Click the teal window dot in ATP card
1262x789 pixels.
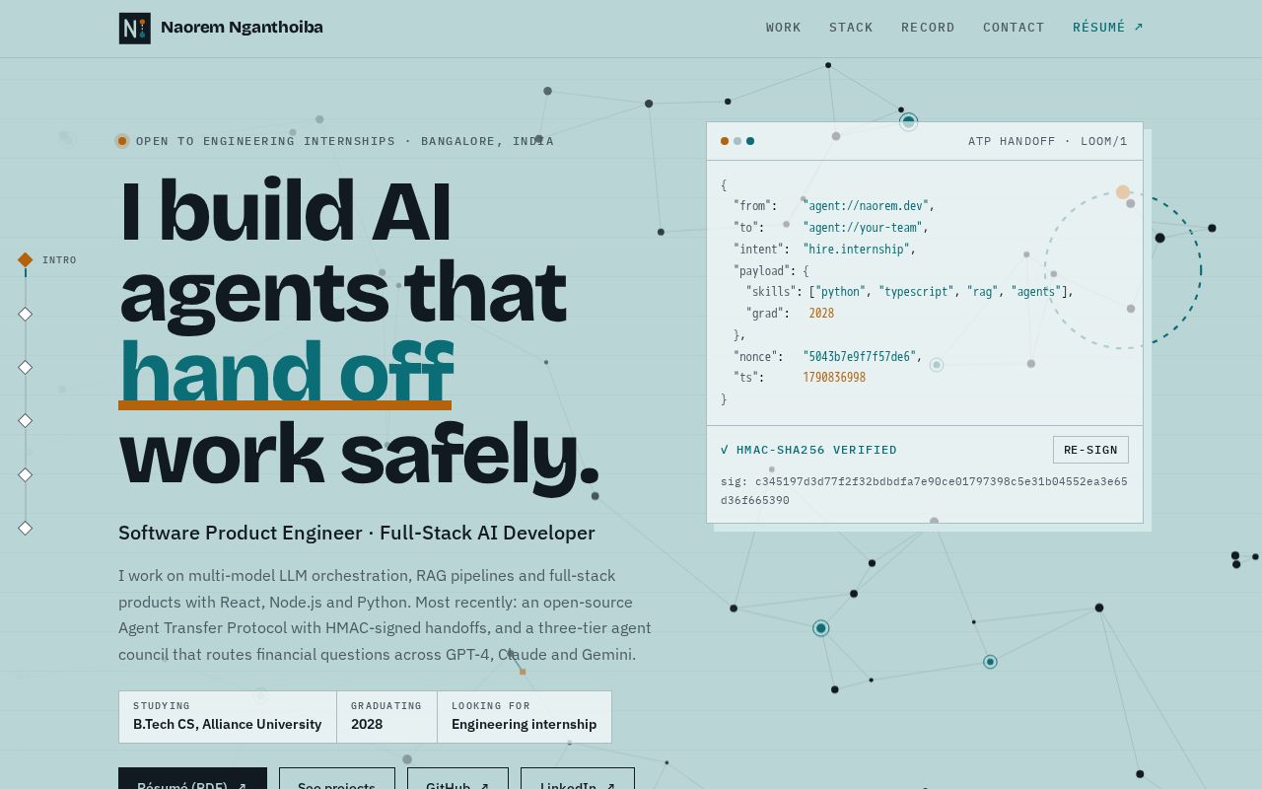coord(750,141)
